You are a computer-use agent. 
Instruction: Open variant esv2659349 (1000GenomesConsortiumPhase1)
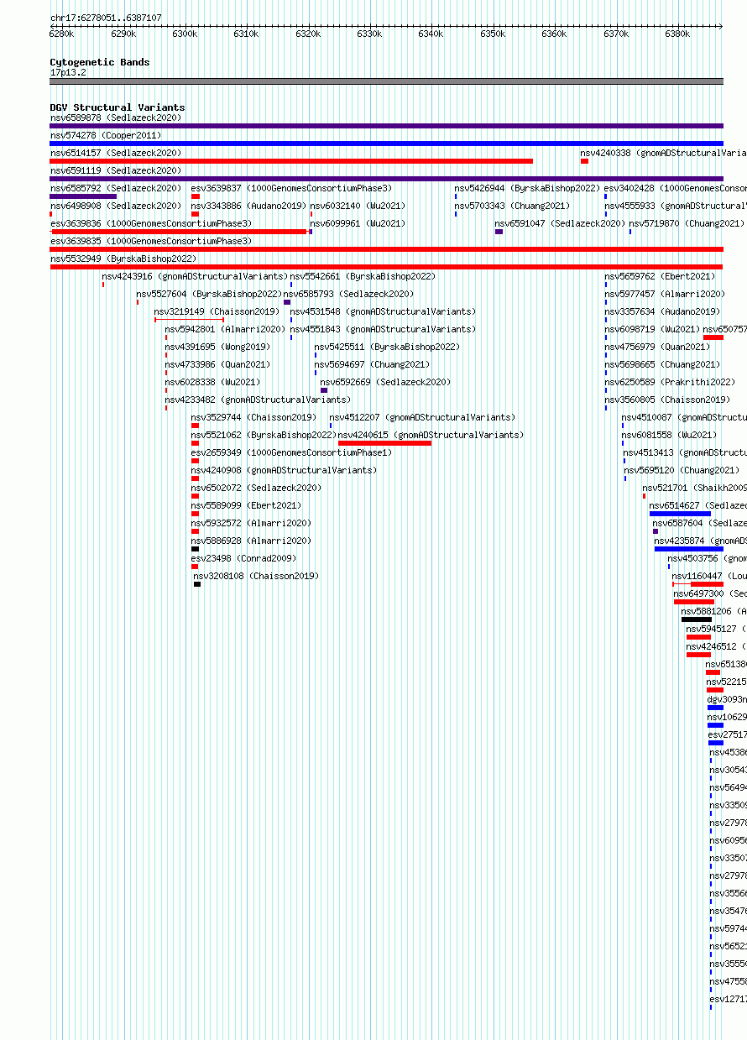291,452
